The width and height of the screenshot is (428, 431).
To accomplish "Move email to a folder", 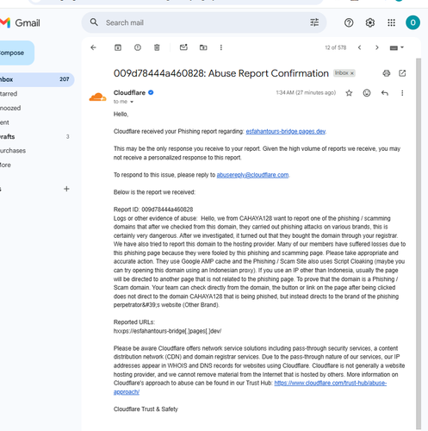I will [x=203, y=47].
